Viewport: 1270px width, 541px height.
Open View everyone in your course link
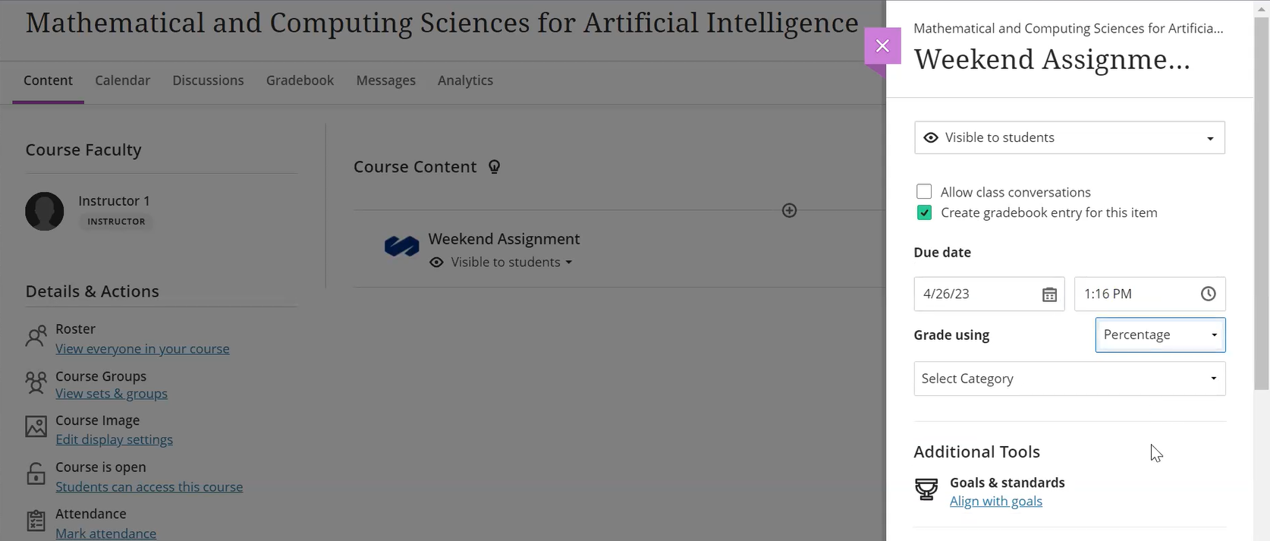coord(143,349)
